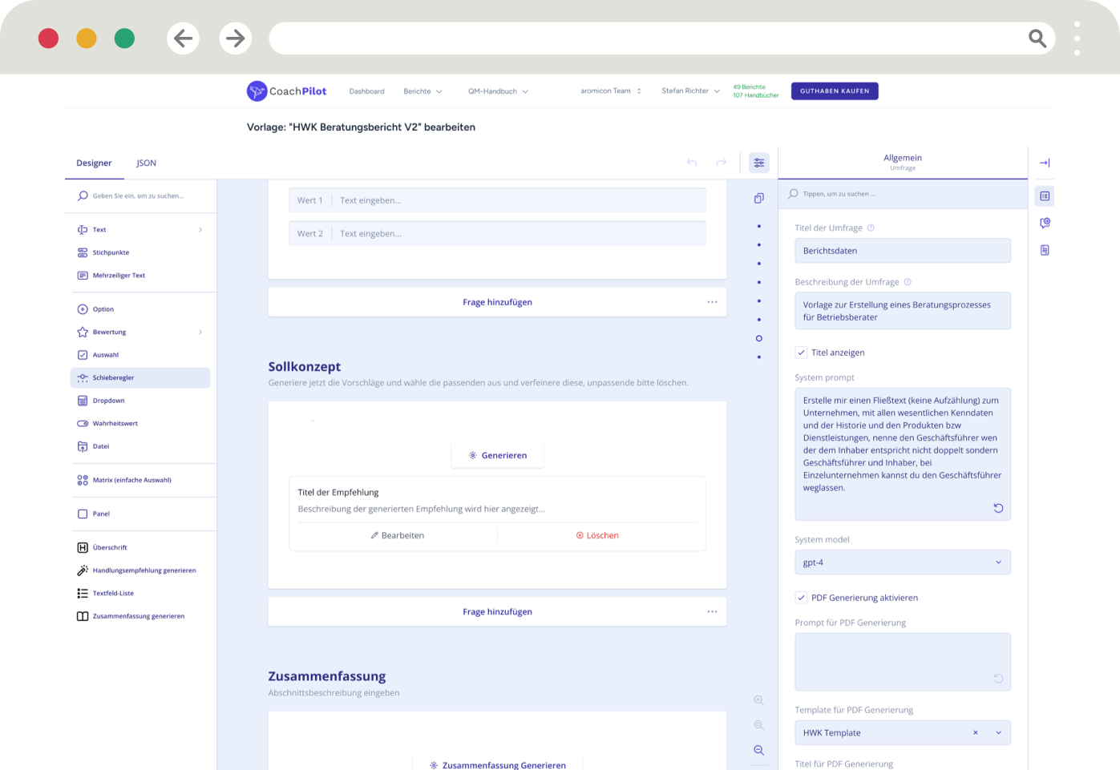Expand the Berichte menu dropdown
The height and width of the screenshot is (770, 1120).
[423, 91]
